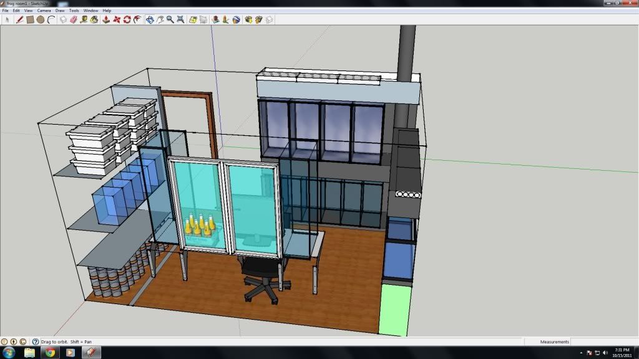Open Google Chrome from the taskbar

point(50,353)
